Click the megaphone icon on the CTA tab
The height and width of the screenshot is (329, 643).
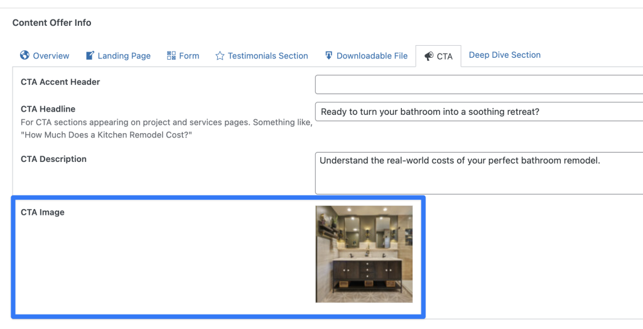[x=429, y=56]
